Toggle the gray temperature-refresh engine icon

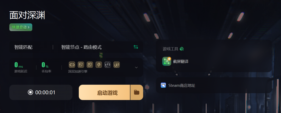[108, 65]
